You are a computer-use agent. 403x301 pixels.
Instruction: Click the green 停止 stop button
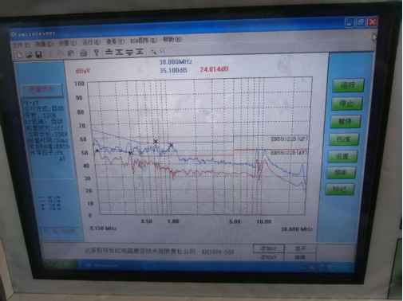(347, 104)
